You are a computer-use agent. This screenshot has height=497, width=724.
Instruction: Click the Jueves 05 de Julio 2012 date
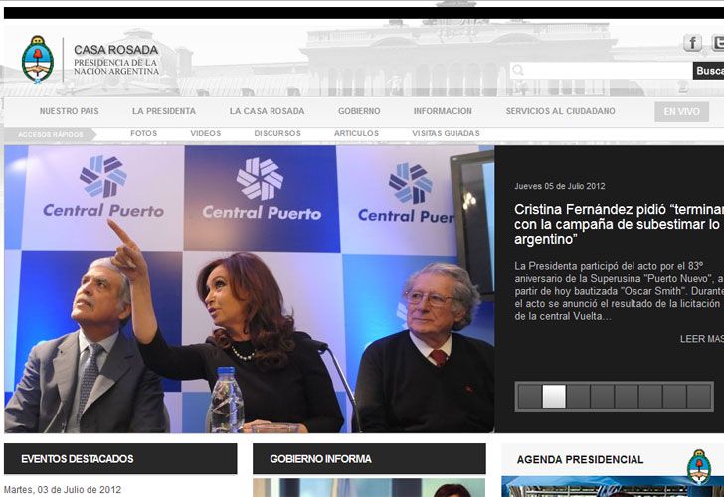point(560,186)
